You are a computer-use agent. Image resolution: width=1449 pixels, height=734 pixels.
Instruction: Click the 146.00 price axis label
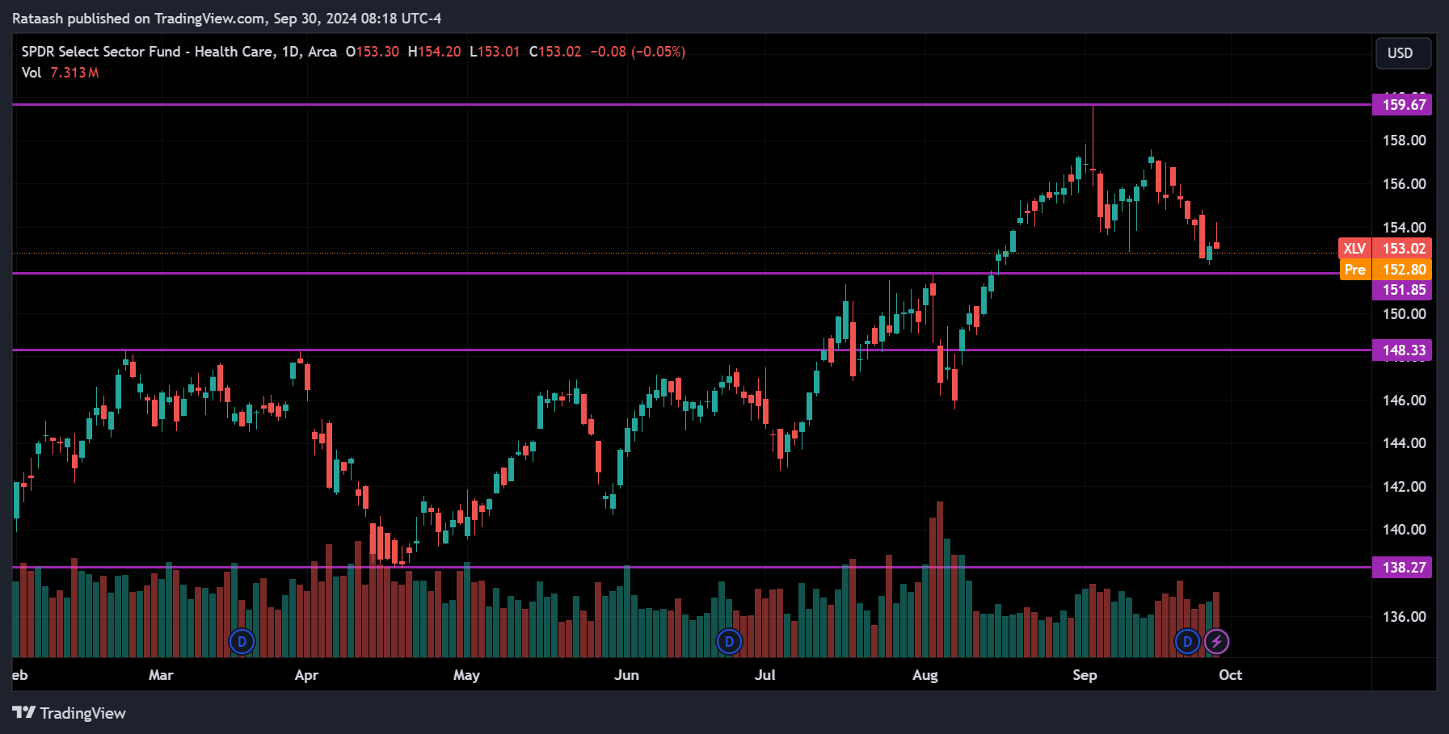(1405, 401)
